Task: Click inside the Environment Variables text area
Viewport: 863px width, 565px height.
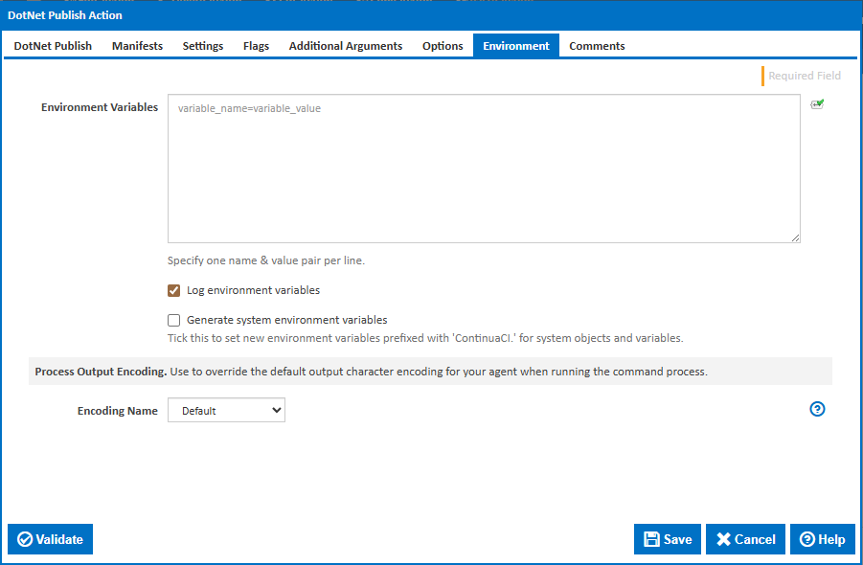Action: coord(484,168)
